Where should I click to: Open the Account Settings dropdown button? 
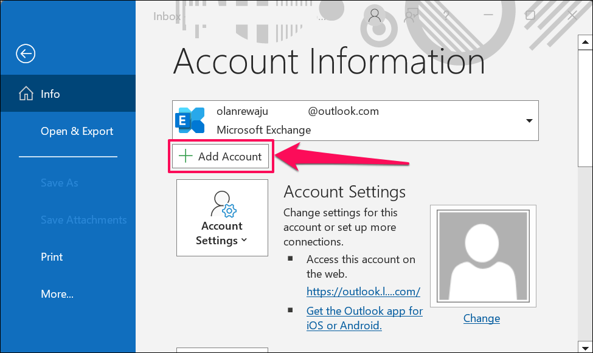click(x=222, y=218)
